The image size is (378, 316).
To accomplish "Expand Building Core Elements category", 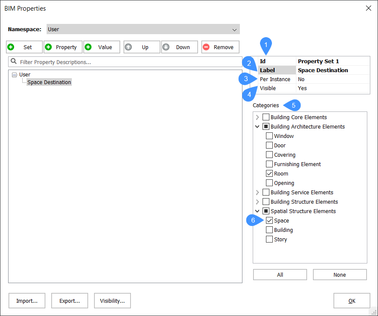I will click(x=257, y=117).
